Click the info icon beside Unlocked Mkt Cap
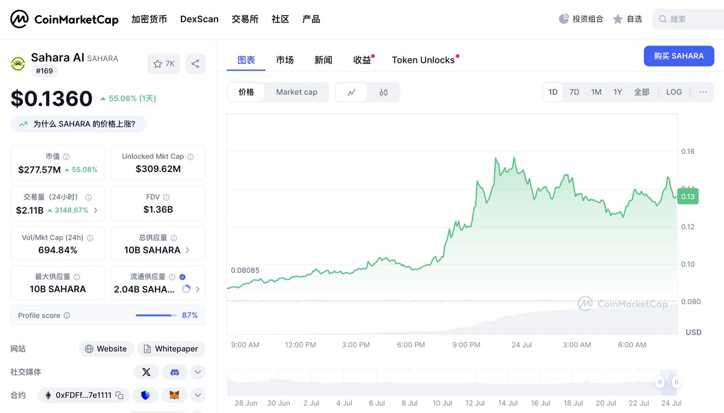The height and width of the screenshot is (413, 724). (191, 157)
